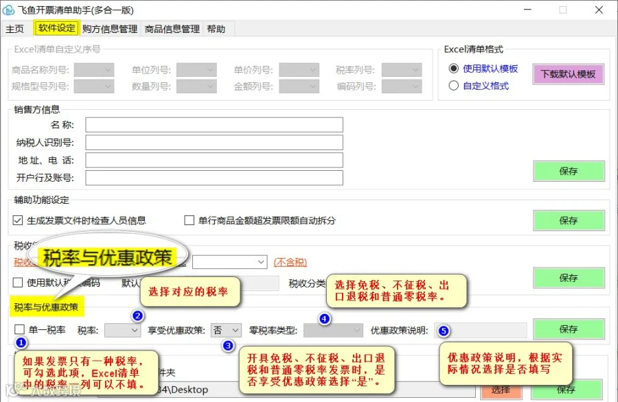618x402 pixels.
Task: Enable 单行商品金额超发票限额自动拆分 checkbox
Action: tap(190, 220)
